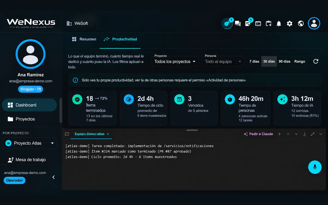Viewport: 328px width, 205px height.
Task: Click ana@empresa-demo.com under the profile name
Action: tap(31, 81)
